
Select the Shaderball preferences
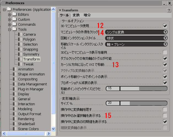(26, 124)
